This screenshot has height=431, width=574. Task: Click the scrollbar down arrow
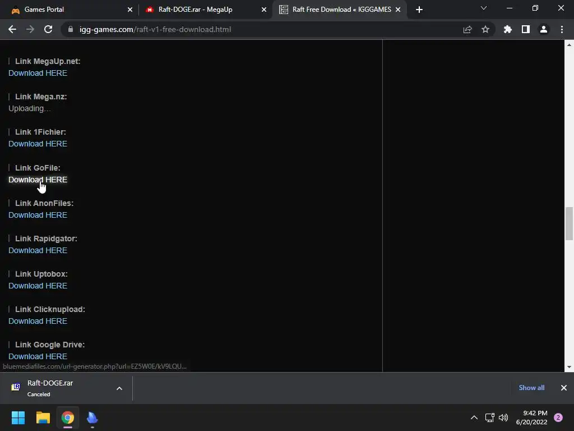(x=569, y=367)
